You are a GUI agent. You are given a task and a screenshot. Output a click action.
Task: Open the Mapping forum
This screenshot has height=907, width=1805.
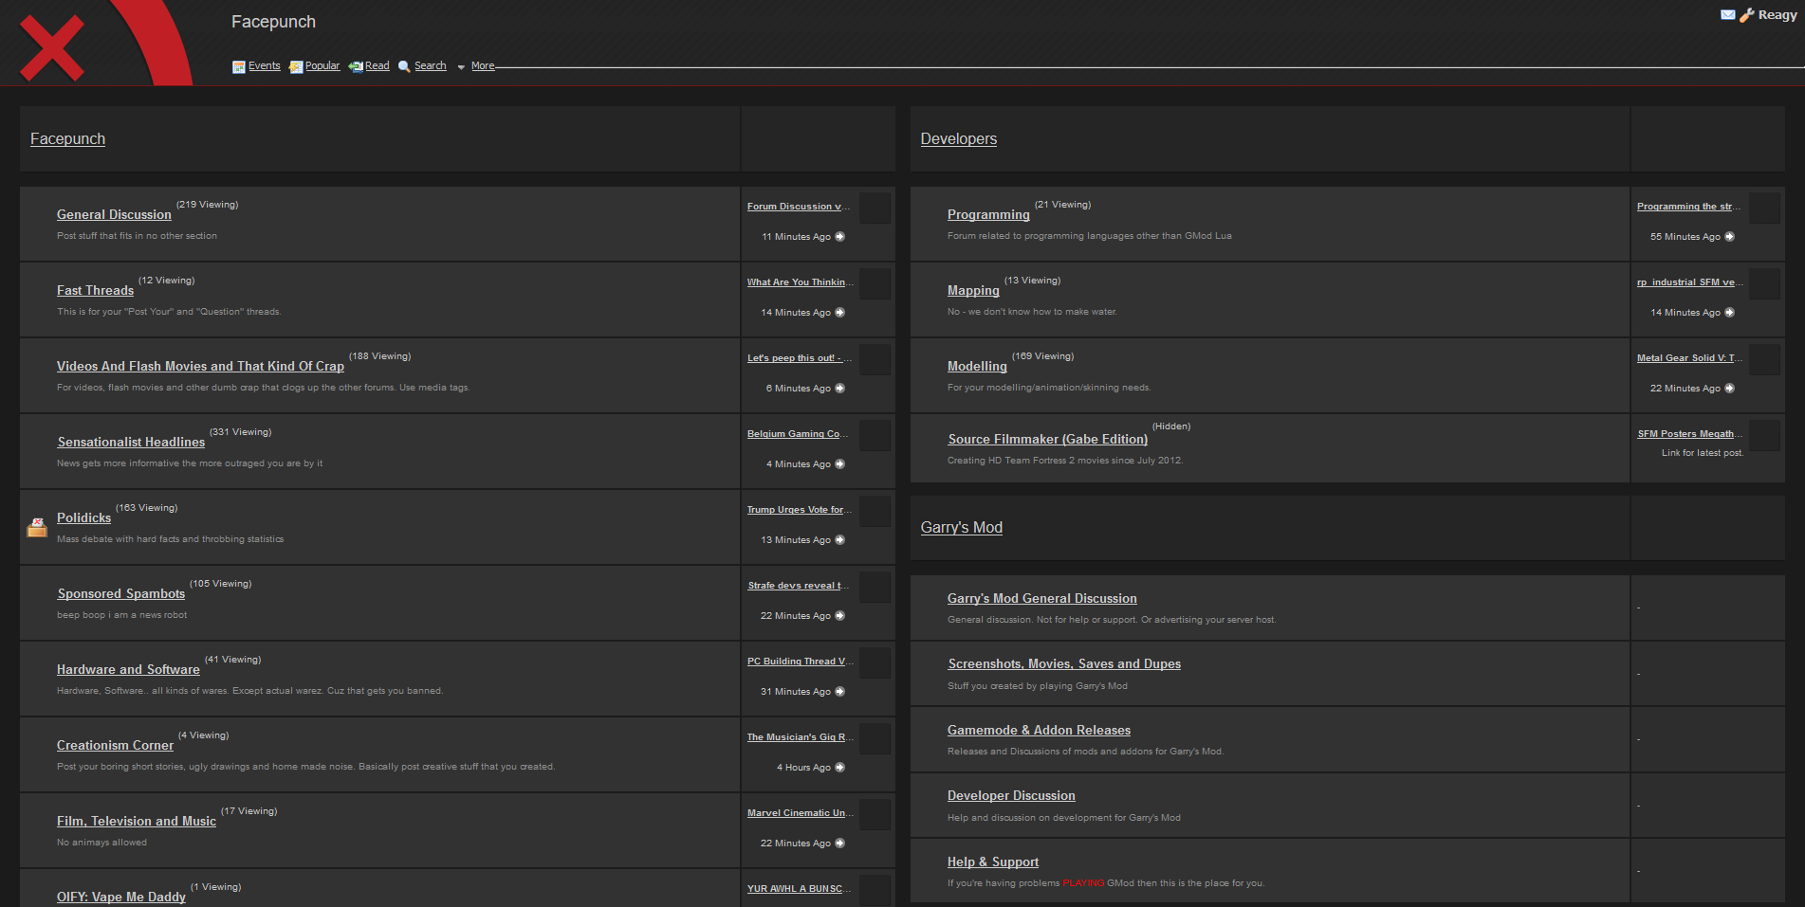tap(973, 290)
